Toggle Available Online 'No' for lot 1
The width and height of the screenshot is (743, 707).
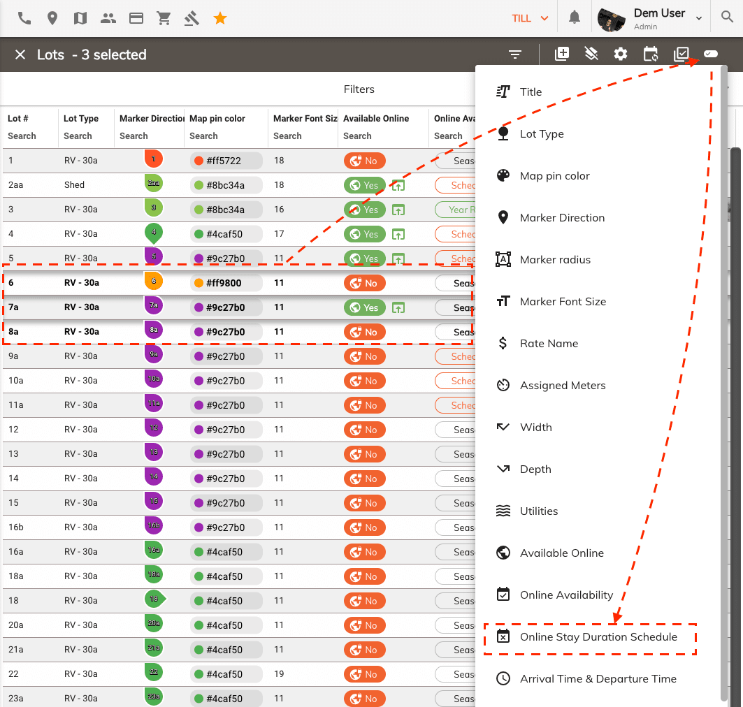pyautogui.click(x=364, y=161)
